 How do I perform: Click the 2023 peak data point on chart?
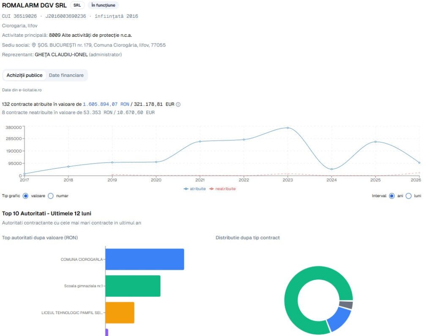288,128
